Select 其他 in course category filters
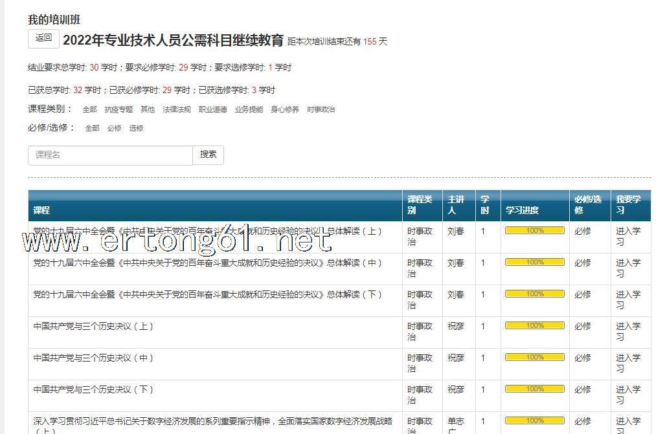 pyautogui.click(x=148, y=110)
